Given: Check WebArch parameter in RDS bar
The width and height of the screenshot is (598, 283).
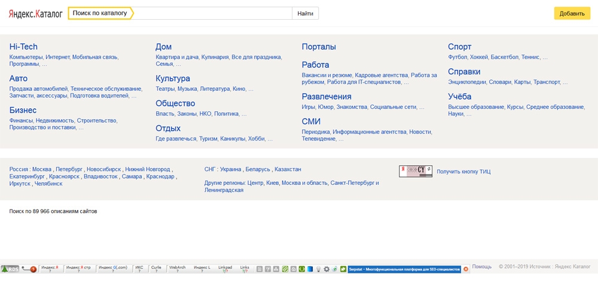Looking at the screenshot, I should (x=178, y=269).
